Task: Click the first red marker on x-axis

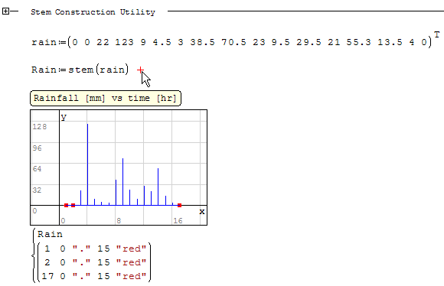Action: click(67, 205)
